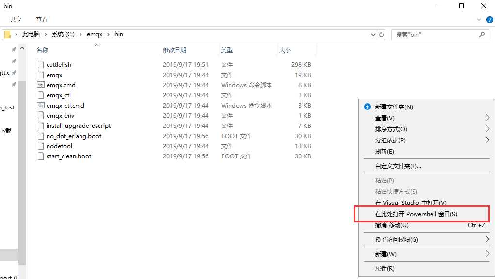Screen dimensions: 495x279
Task: Click the 298 KB size cell
Action: pyautogui.click(x=301, y=64)
